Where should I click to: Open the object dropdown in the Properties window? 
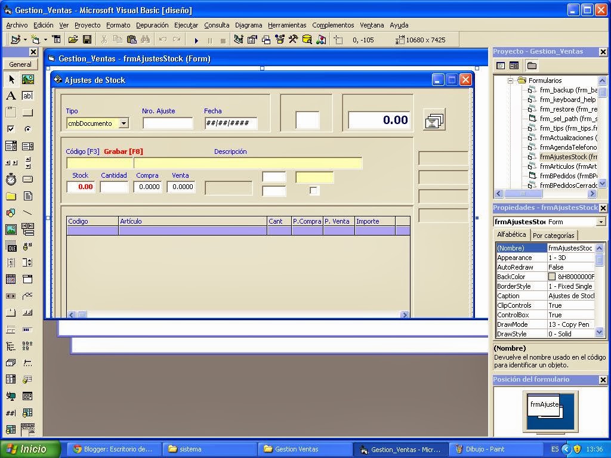tap(600, 221)
